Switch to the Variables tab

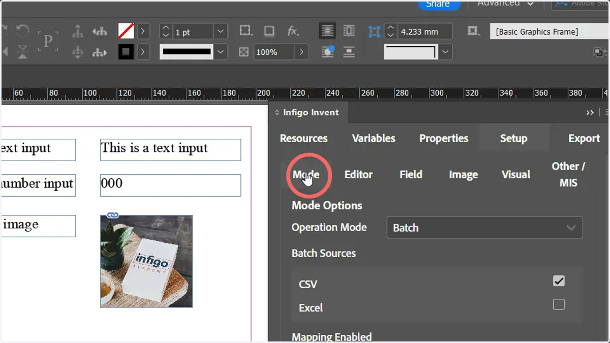click(374, 138)
